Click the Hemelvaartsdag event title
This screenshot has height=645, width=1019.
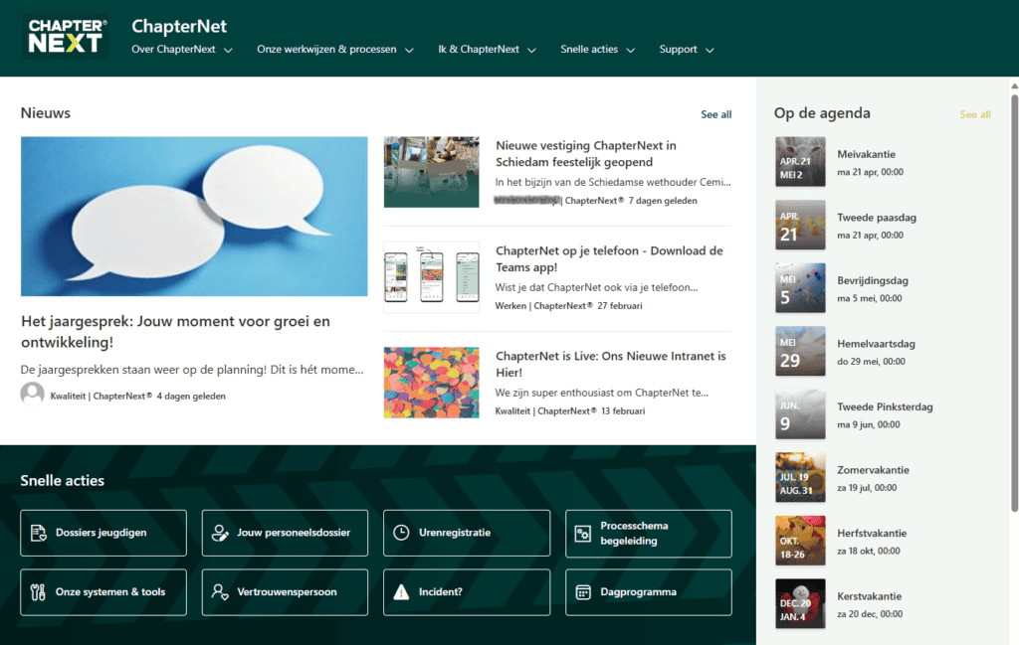[x=876, y=344]
